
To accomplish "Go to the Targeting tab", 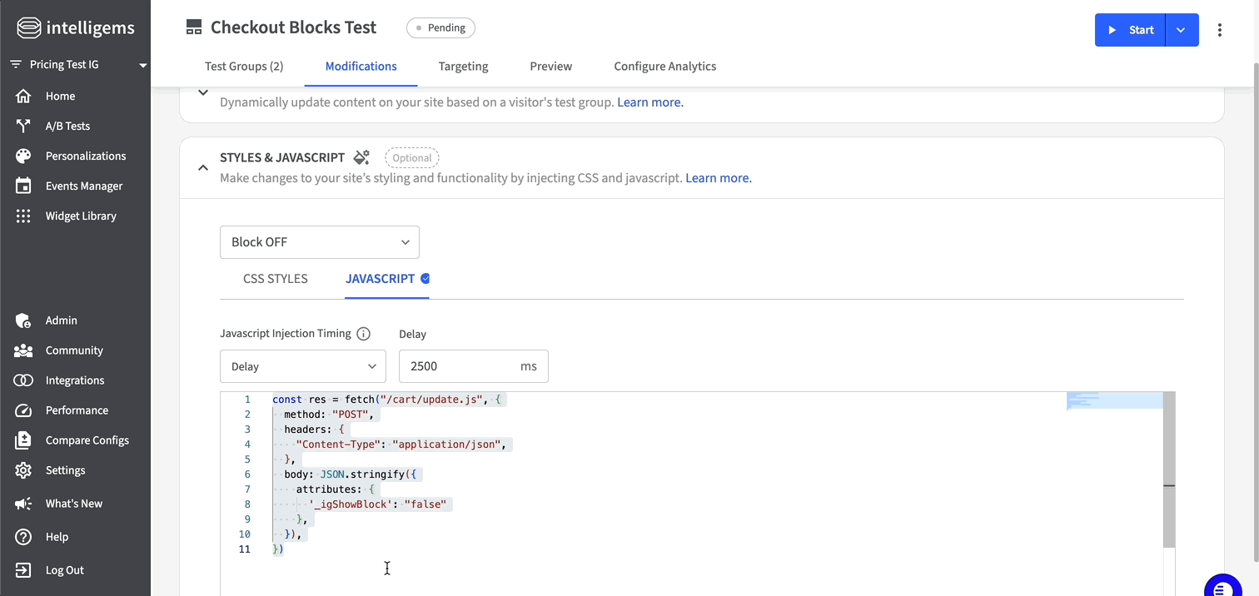I will pyautogui.click(x=463, y=67).
